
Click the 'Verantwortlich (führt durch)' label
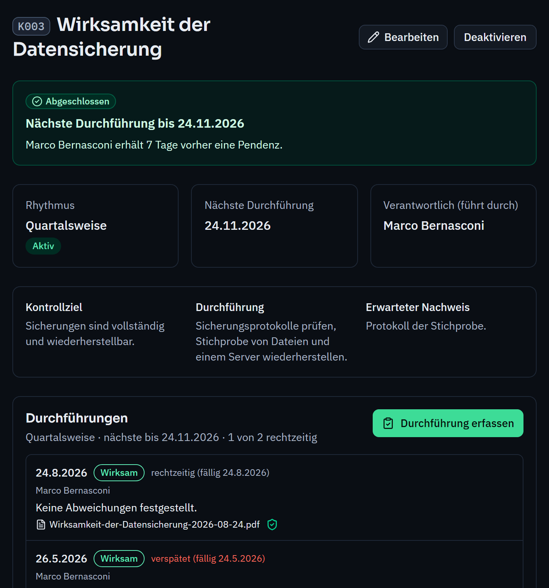click(x=451, y=205)
